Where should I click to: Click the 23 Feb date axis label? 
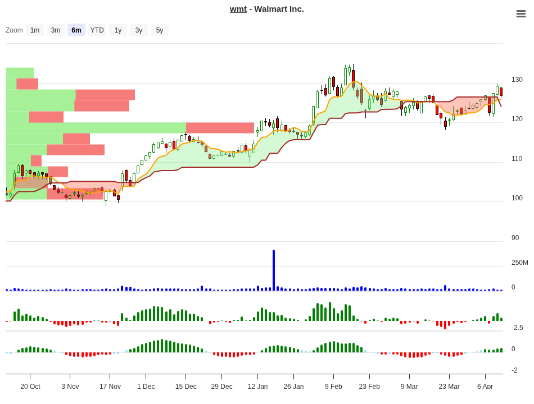click(x=369, y=386)
